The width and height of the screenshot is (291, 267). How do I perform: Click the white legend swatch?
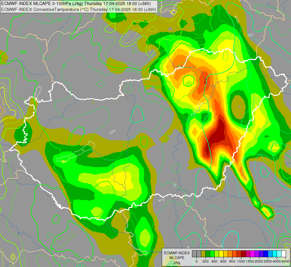(x=284, y=254)
